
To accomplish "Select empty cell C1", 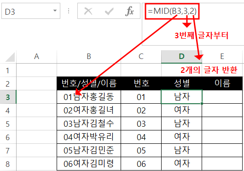I will click(x=141, y=70).
